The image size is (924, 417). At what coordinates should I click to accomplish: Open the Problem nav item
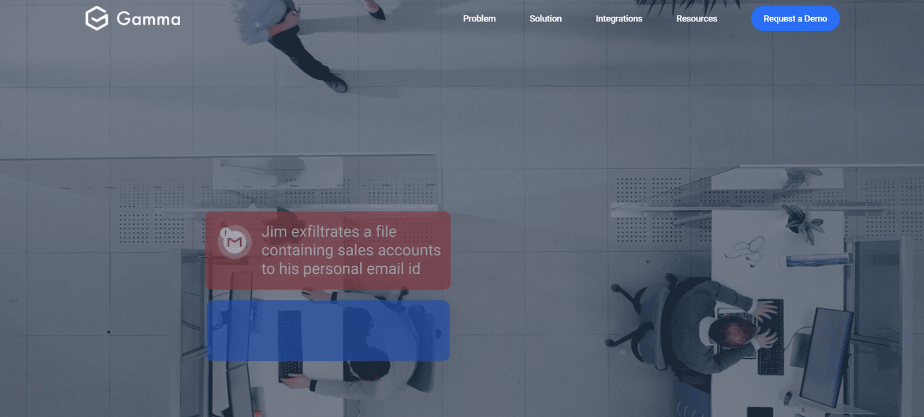(479, 18)
